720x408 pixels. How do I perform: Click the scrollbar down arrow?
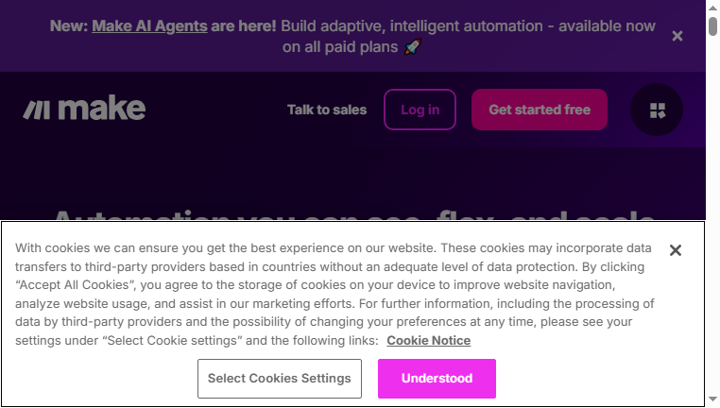(712, 399)
